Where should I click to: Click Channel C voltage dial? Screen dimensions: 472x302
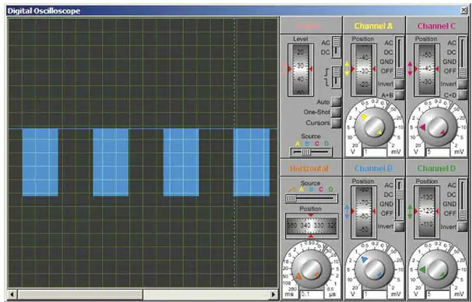tap(438, 127)
